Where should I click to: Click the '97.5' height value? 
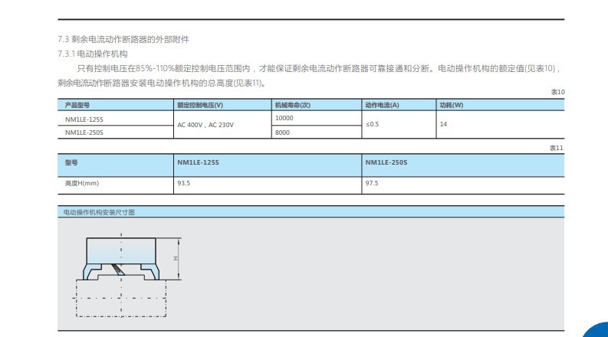coord(371,183)
